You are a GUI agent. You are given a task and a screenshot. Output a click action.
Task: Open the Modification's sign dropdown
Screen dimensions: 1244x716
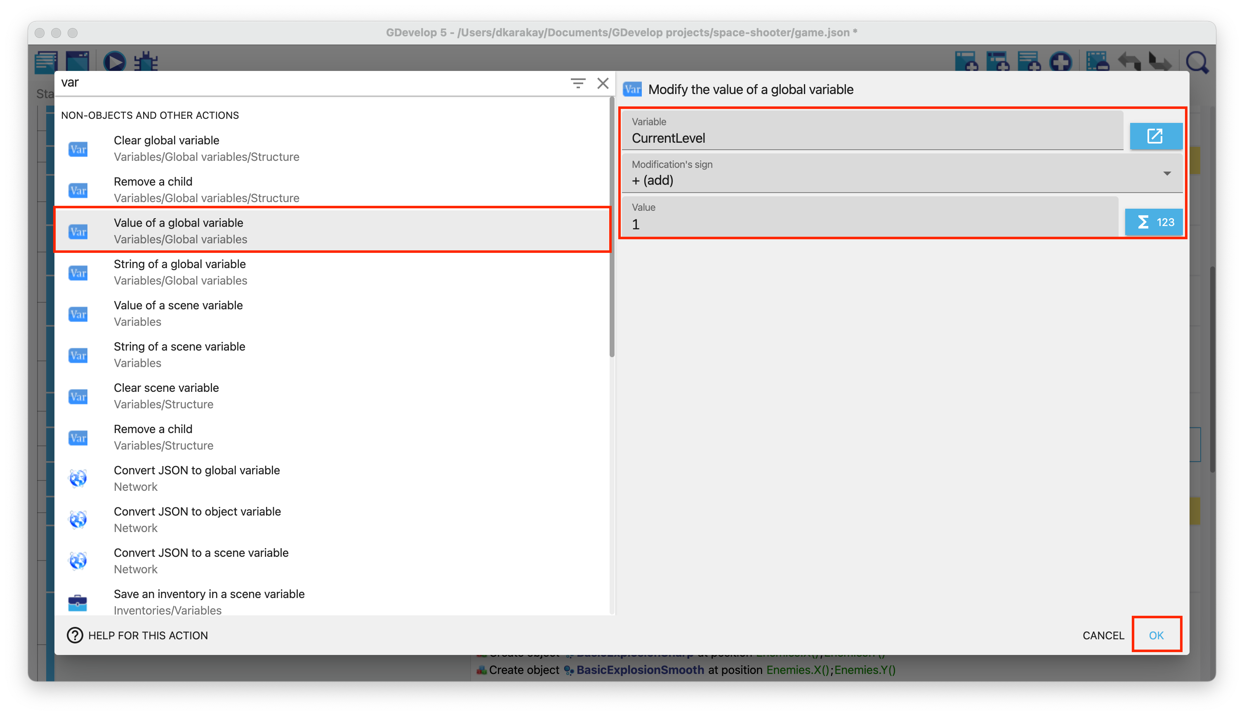pyautogui.click(x=902, y=174)
